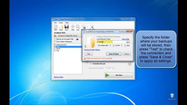Click Cancel in the folder dialog
The image size is (187, 105).
pyautogui.click(x=127, y=54)
